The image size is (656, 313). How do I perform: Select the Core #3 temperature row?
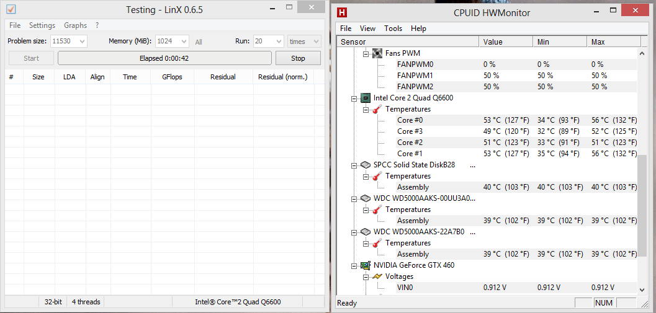pos(516,131)
